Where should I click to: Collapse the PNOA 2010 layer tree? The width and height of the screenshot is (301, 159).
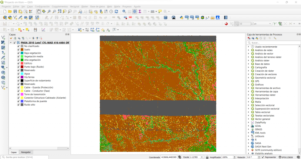[x=11, y=43]
